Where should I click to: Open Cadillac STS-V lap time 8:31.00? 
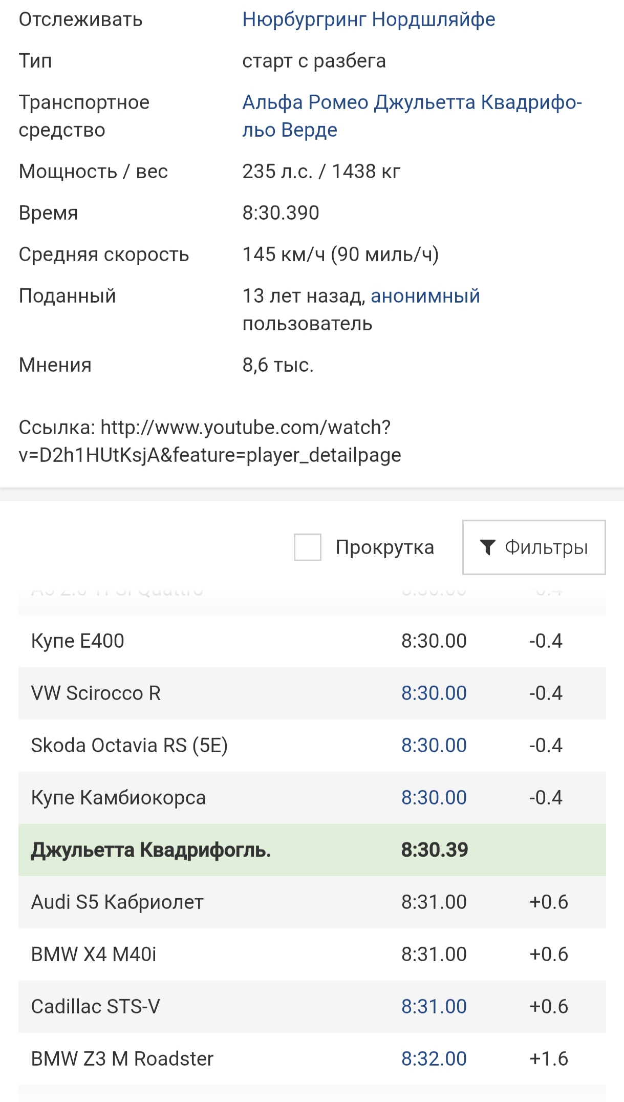pos(434,1006)
